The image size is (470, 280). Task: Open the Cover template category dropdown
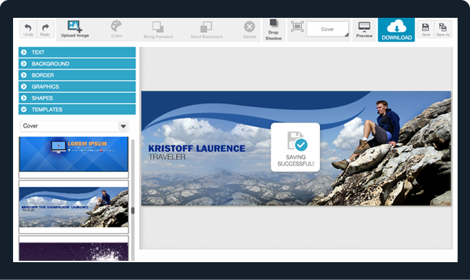click(x=74, y=126)
